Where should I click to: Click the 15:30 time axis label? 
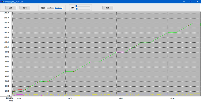(172, 98)
